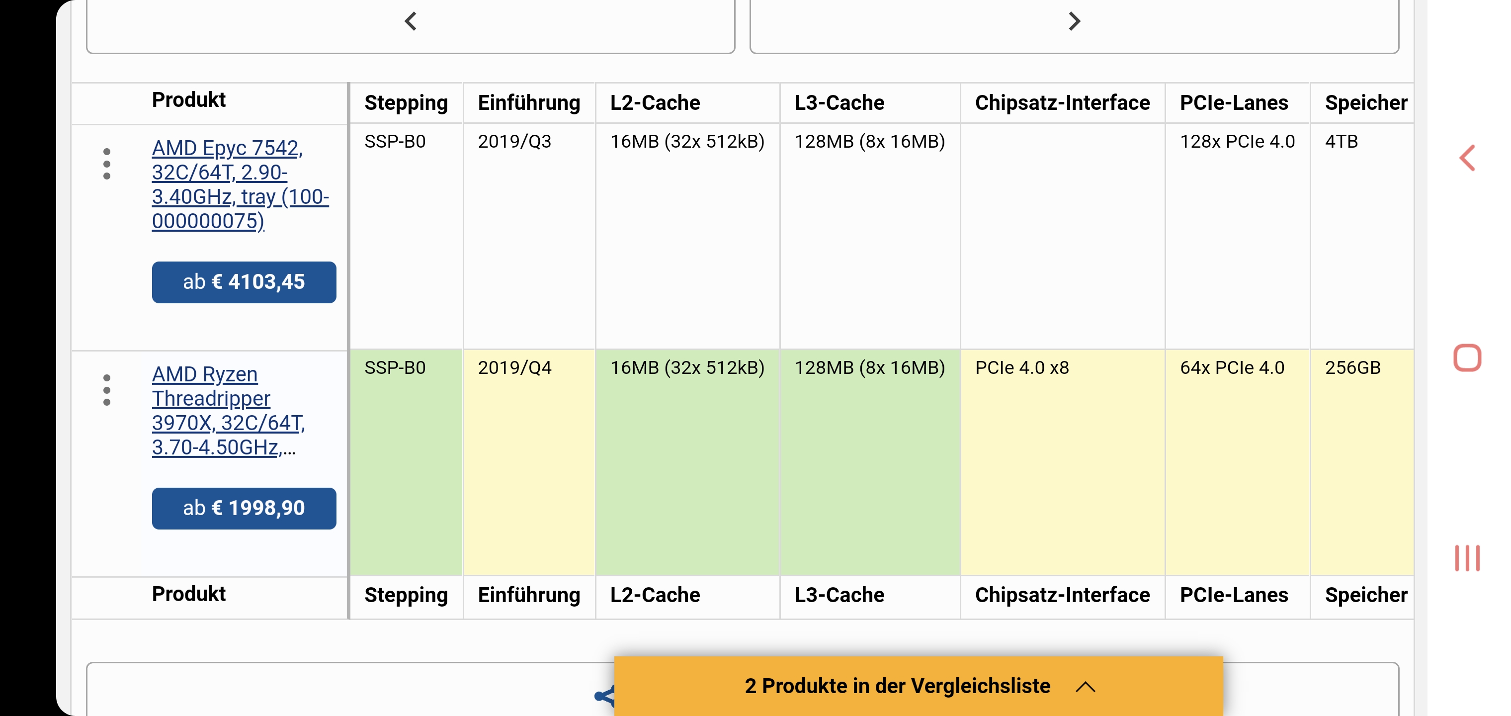Click the Einführung column header at top
Screen dimensions: 1511x716
click(528, 103)
